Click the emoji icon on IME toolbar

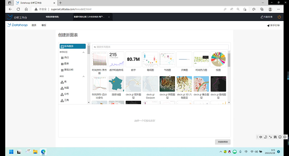(x=280, y=137)
